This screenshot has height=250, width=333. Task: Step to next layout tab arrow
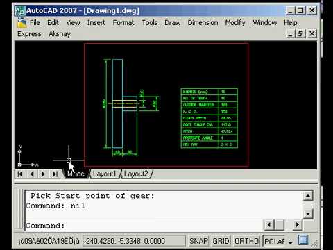click(x=43, y=174)
